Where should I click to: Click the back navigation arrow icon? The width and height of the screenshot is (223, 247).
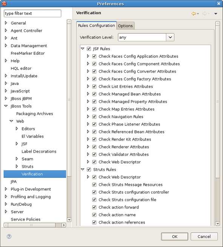(x=194, y=14)
